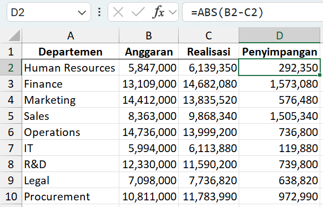323x207 pixels.
Task: Select row 10 header
Action: (11, 196)
